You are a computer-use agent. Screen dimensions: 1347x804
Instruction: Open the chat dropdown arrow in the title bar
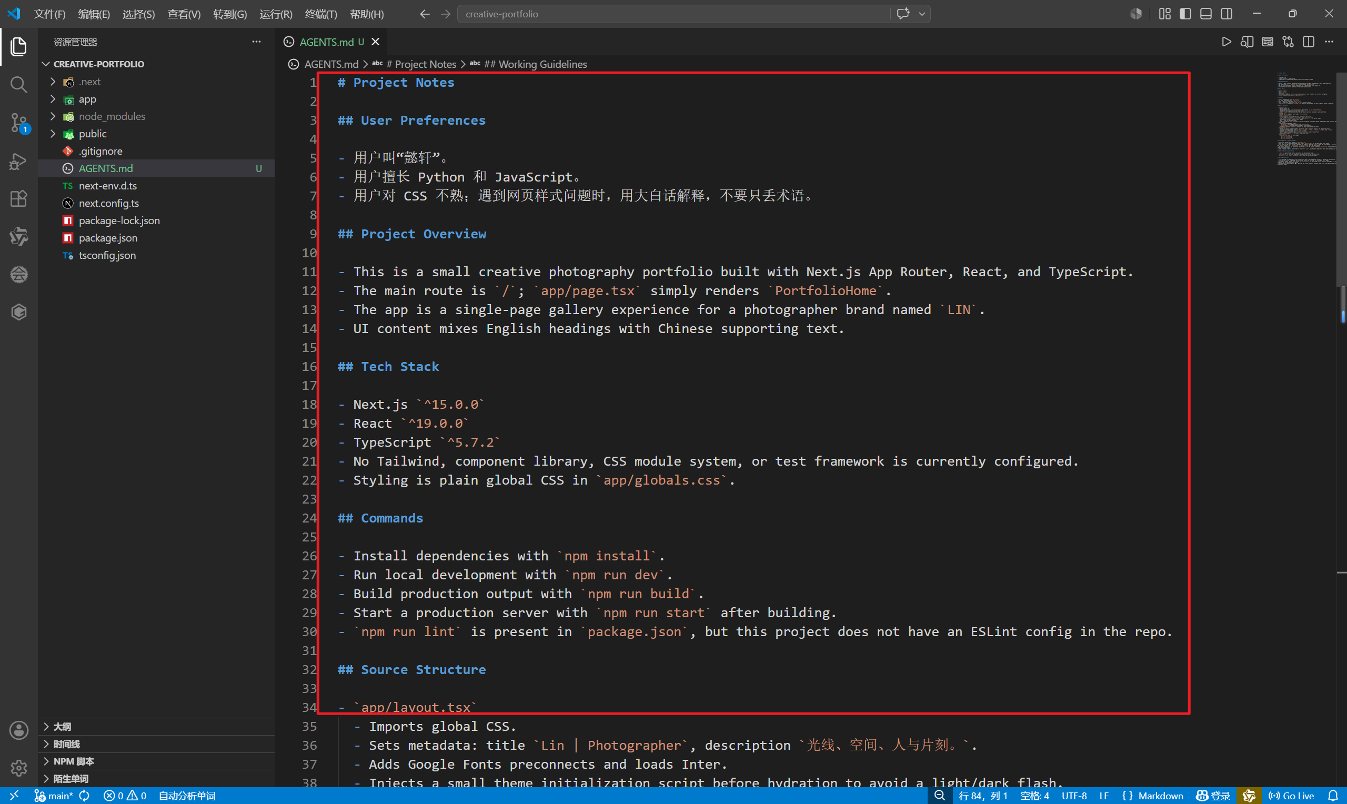pos(921,14)
